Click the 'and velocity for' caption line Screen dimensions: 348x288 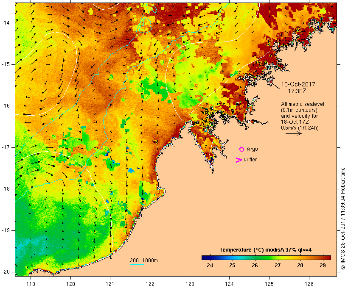click(299, 116)
